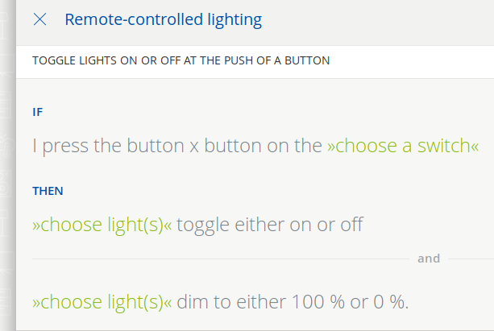Click the toggle lights subtitle banner

click(181, 60)
